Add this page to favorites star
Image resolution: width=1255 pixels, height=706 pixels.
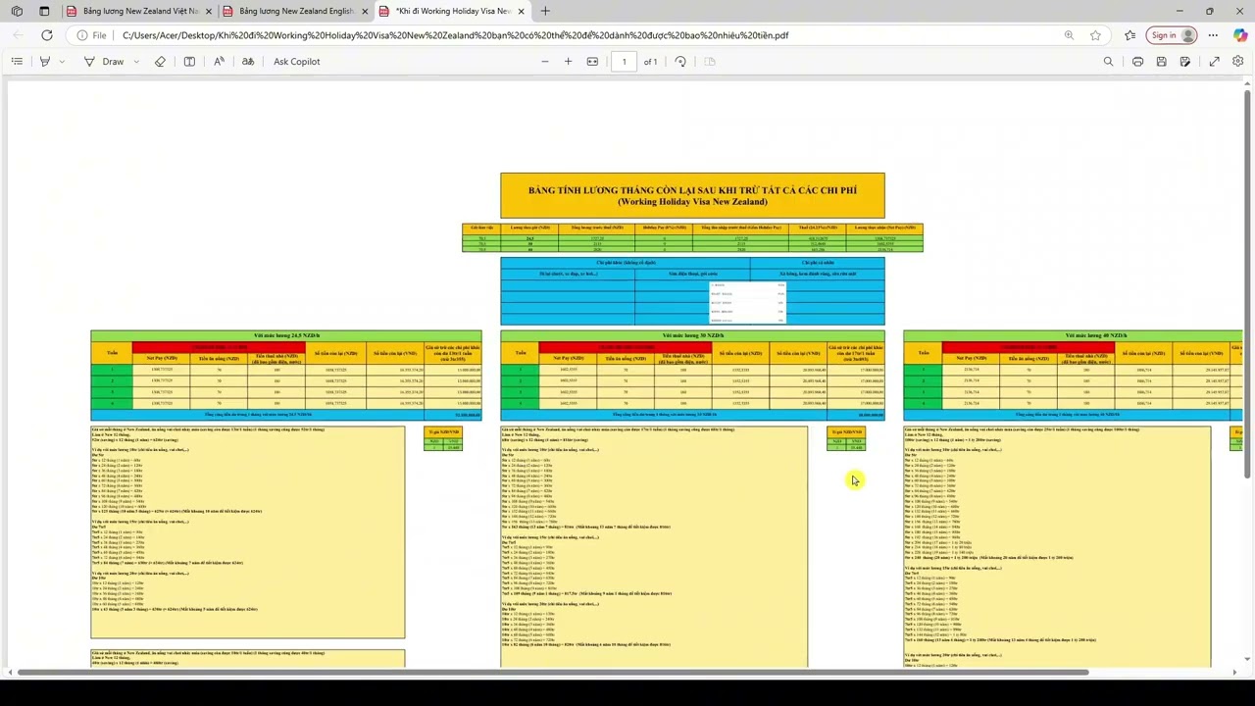tap(1095, 35)
